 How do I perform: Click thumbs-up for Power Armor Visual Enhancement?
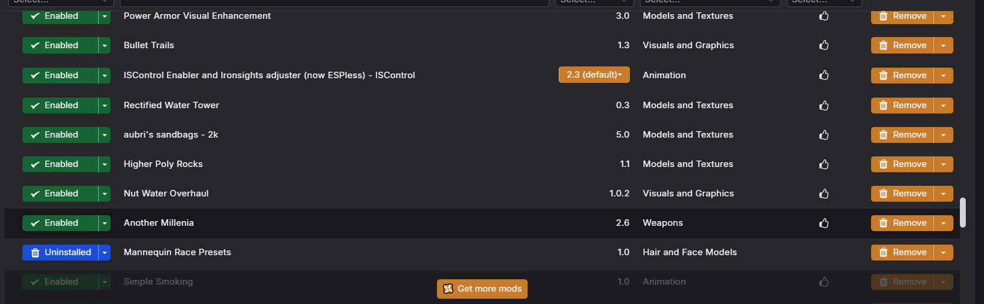click(x=824, y=16)
